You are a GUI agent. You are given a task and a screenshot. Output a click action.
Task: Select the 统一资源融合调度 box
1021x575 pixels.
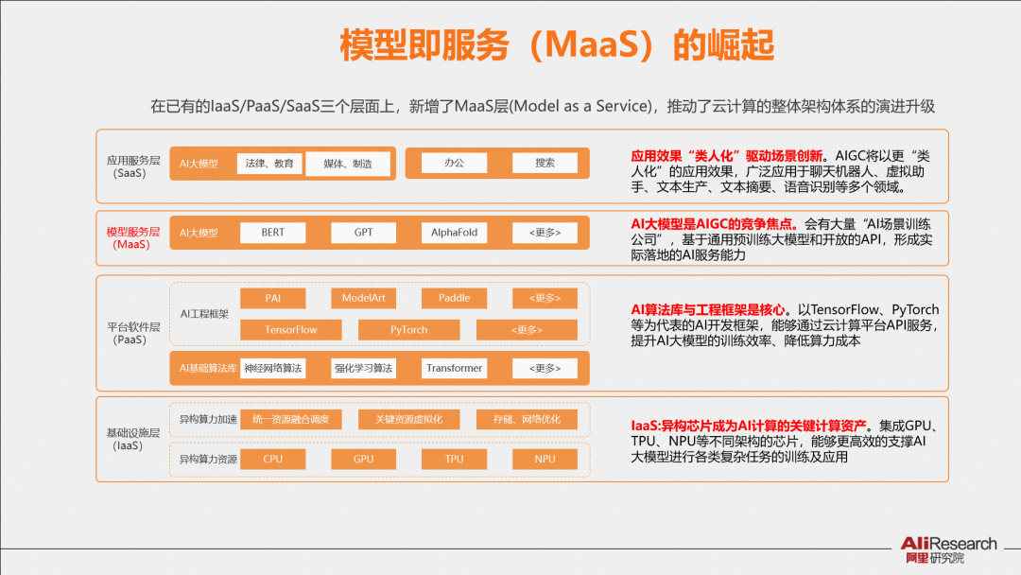291,419
